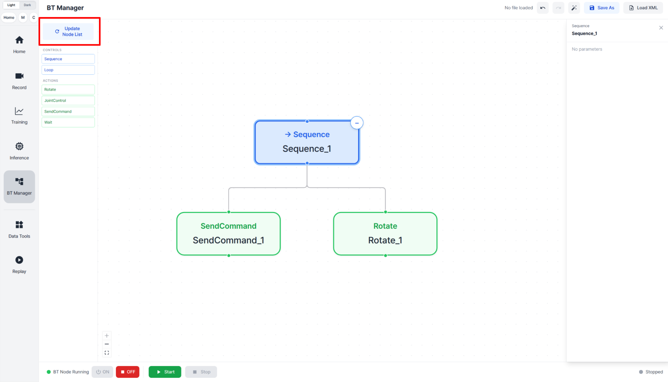The image size is (668, 382).
Task: Select BT Manager in sidebar
Action: pos(19,187)
